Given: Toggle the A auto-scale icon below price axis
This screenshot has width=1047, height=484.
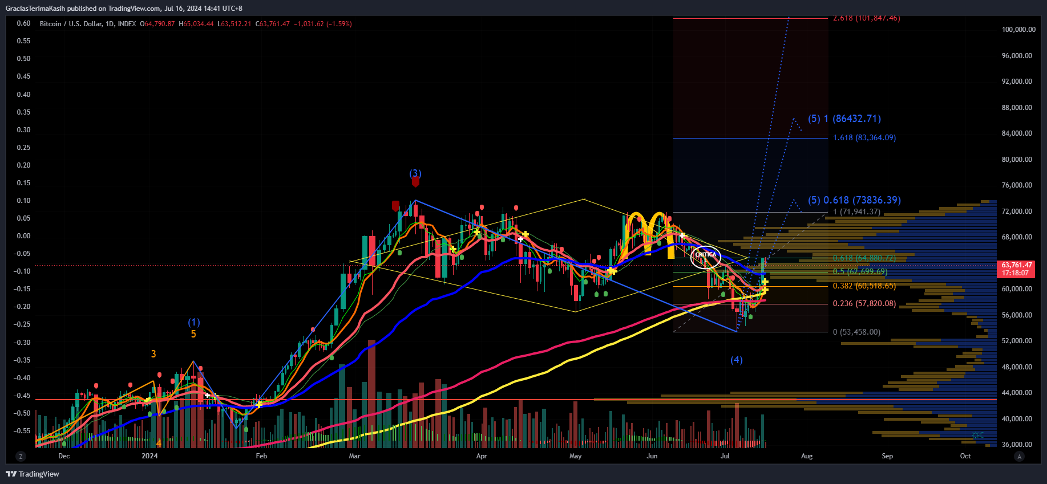Looking at the screenshot, I should (x=1019, y=456).
